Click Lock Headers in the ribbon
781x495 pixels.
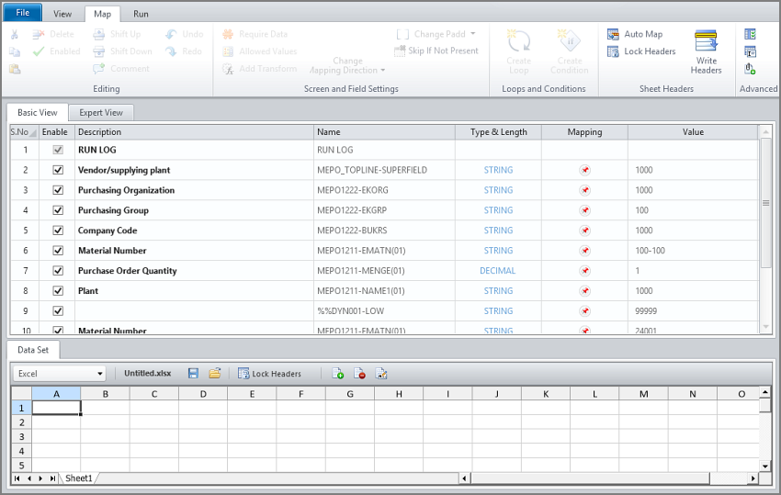coord(641,51)
